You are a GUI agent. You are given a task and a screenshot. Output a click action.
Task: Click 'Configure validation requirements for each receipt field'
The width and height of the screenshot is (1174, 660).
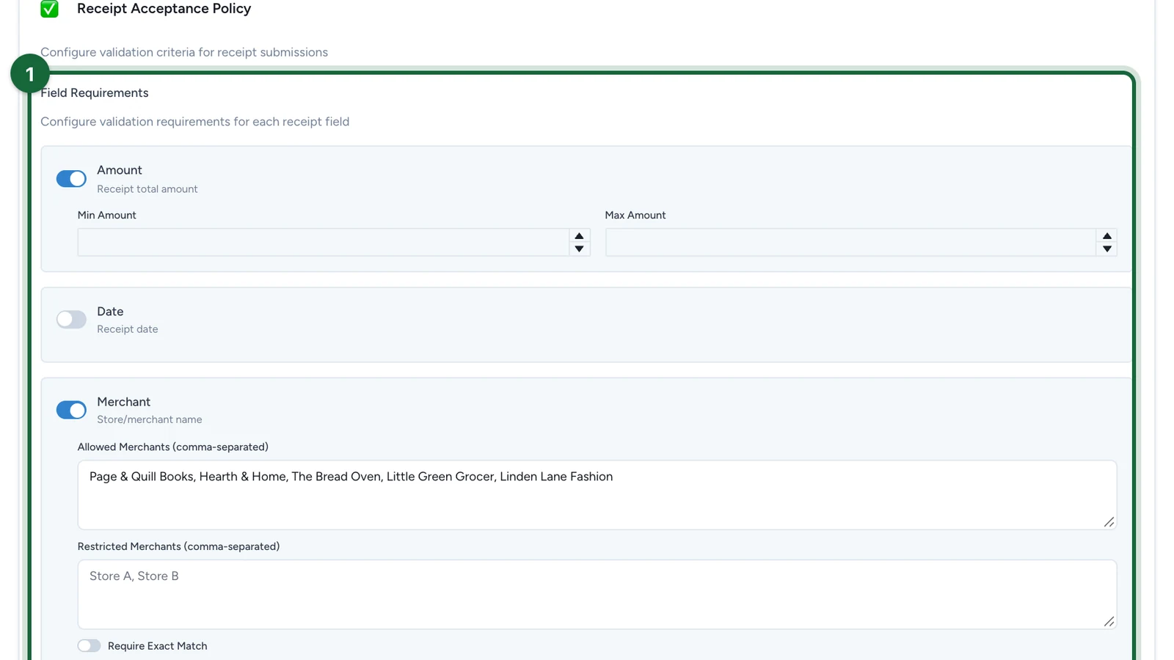pyautogui.click(x=195, y=122)
